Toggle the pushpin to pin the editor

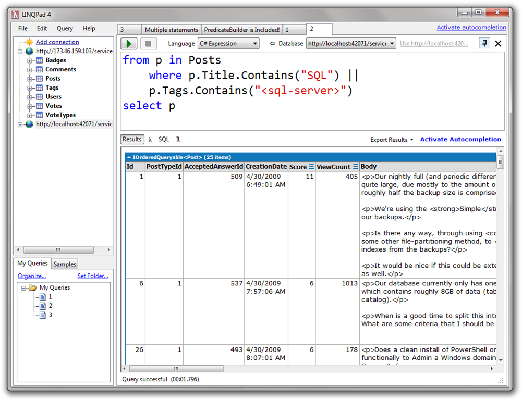point(484,43)
